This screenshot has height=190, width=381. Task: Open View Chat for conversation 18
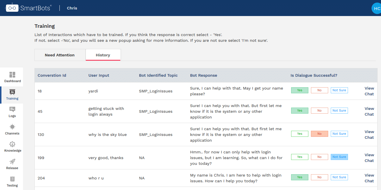pyautogui.click(x=369, y=91)
